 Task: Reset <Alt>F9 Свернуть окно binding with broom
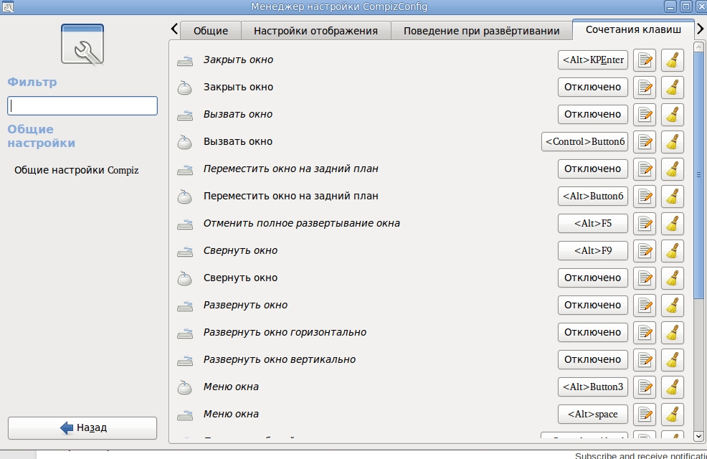[672, 251]
